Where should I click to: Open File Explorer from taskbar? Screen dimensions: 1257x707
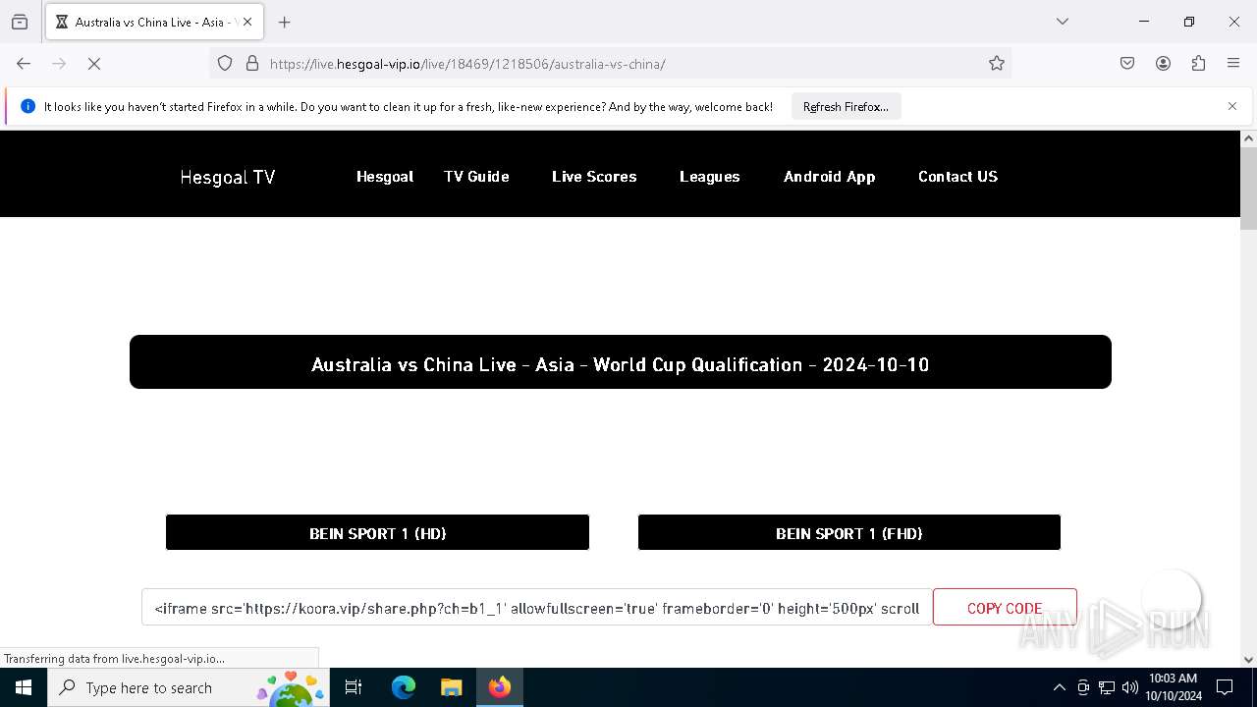point(451,687)
